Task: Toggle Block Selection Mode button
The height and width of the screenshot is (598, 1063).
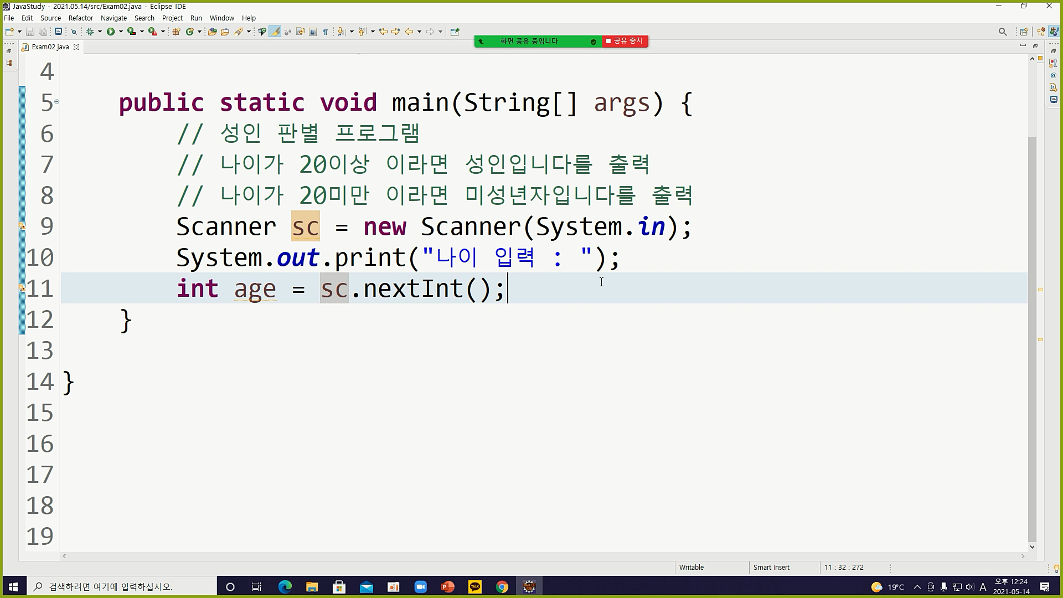Action: click(313, 32)
